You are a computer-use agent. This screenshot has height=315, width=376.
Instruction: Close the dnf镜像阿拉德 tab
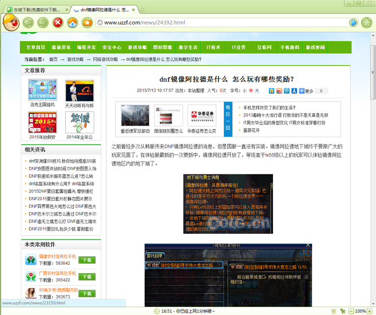(x=133, y=10)
